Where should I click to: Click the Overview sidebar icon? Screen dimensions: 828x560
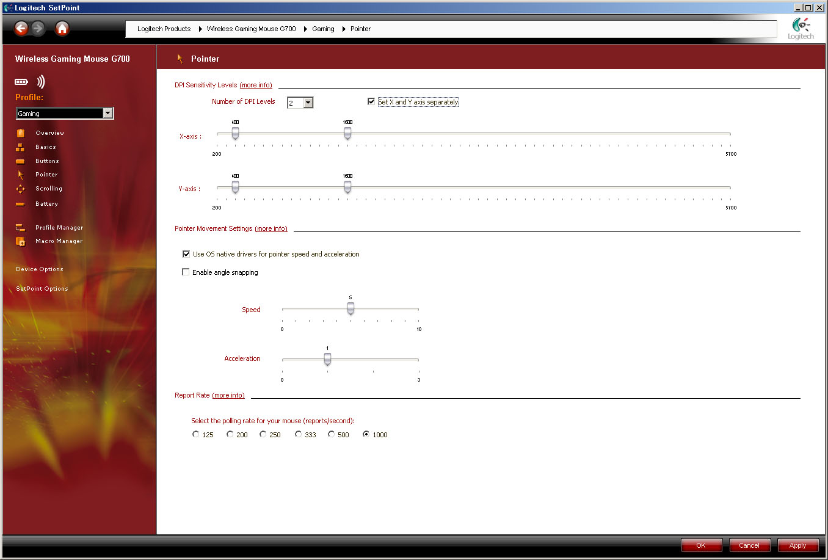[x=20, y=133]
